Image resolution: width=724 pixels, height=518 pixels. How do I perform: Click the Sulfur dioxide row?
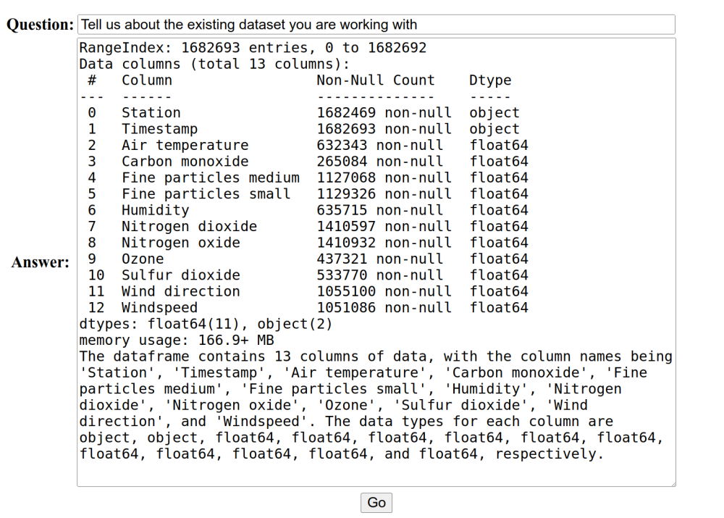pyautogui.click(x=180, y=275)
